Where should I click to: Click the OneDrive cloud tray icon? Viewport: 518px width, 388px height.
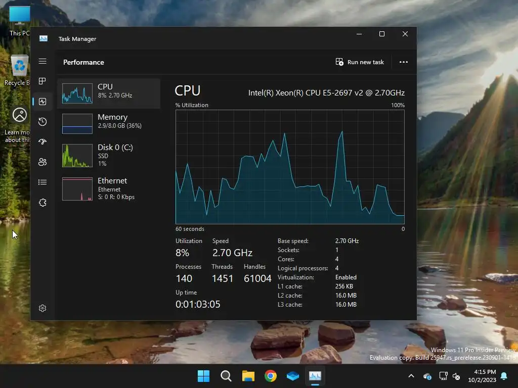pos(427,376)
